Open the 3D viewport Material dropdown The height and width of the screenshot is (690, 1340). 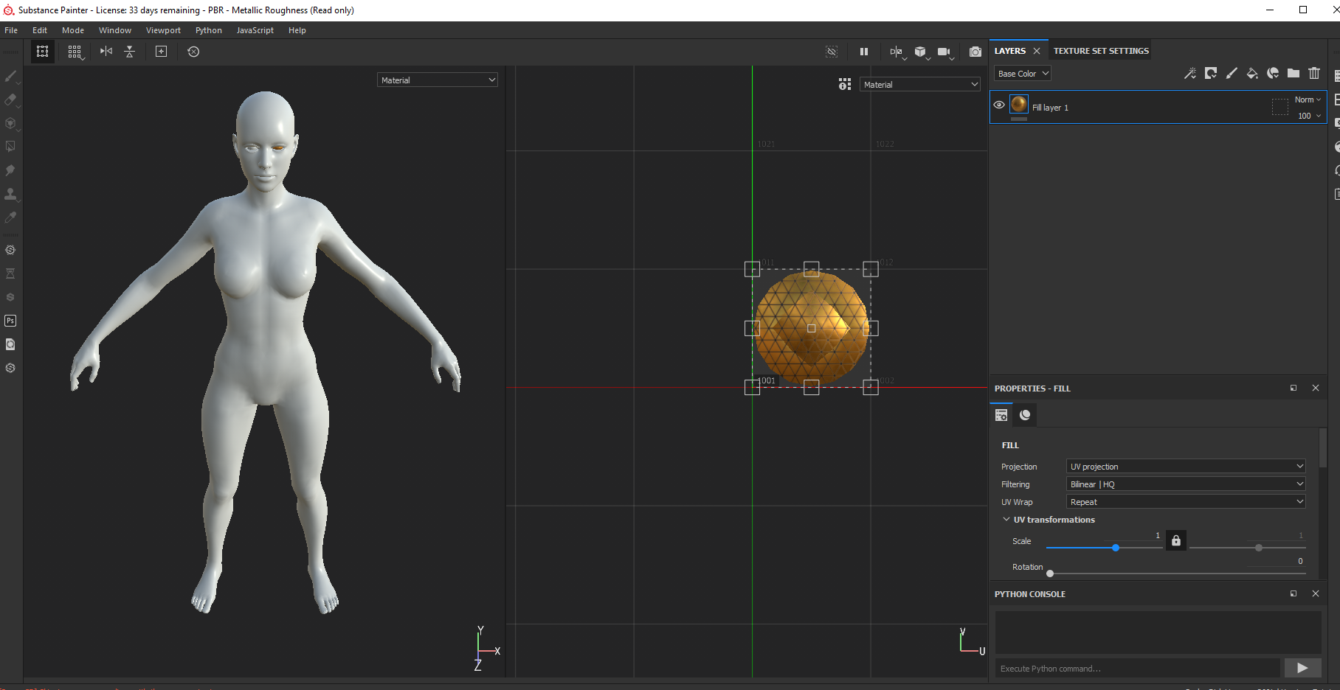(x=438, y=80)
